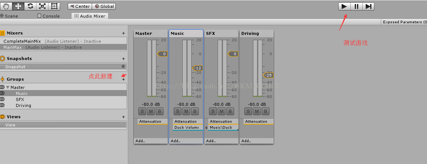The image size is (427, 164).
Task: Mute the Music channel
Action: pyautogui.click(x=186, y=111)
